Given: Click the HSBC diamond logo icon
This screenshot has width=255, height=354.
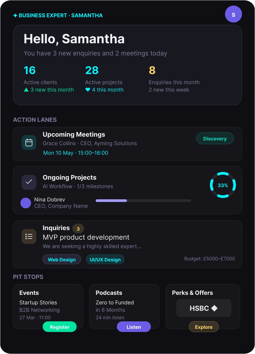Looking at the screenshot, I should [214, 308].
